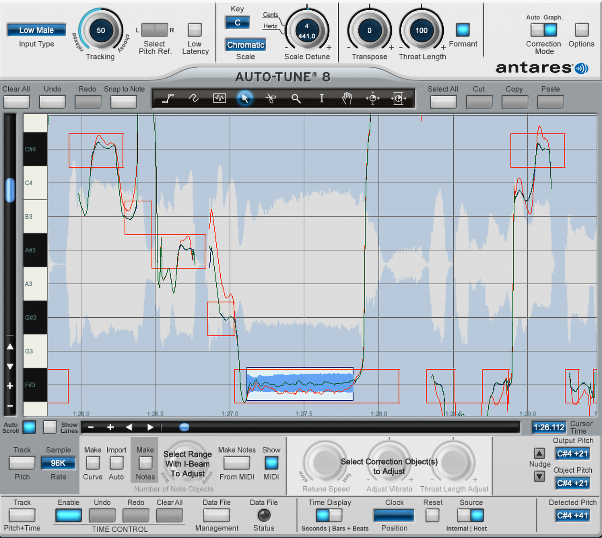The height and width of the screenshot is (538, 602).
Task: Click the Tracking knob
Action: pyautogui.click(x=101, y=30)
